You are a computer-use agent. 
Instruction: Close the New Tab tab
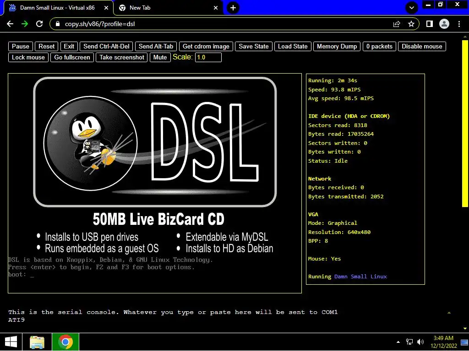coord(216,8)
